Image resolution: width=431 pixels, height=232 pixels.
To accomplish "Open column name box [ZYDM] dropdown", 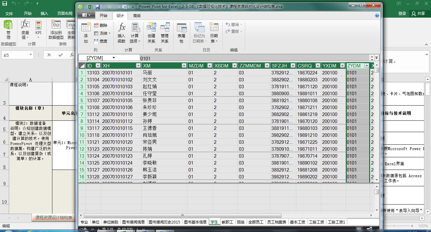I will tap(114, 58).
